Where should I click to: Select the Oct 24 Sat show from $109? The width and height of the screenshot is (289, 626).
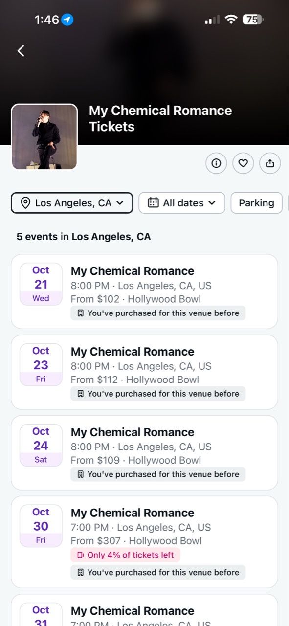click(x=144, y=453)
